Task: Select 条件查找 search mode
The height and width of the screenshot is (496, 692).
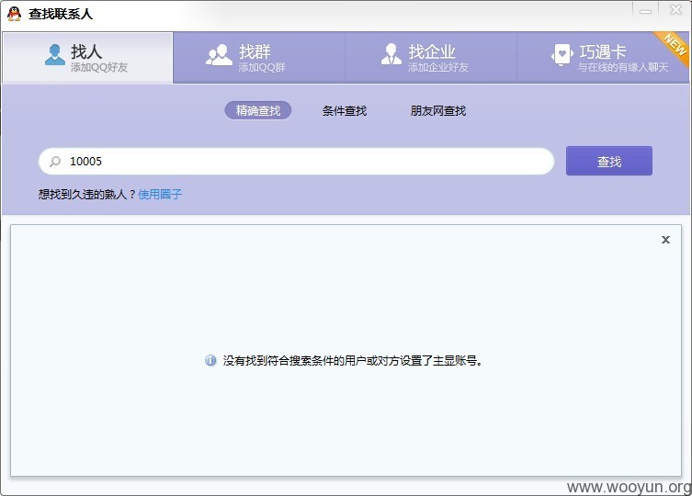Action: pyautogui.click(x=345, y=111)
